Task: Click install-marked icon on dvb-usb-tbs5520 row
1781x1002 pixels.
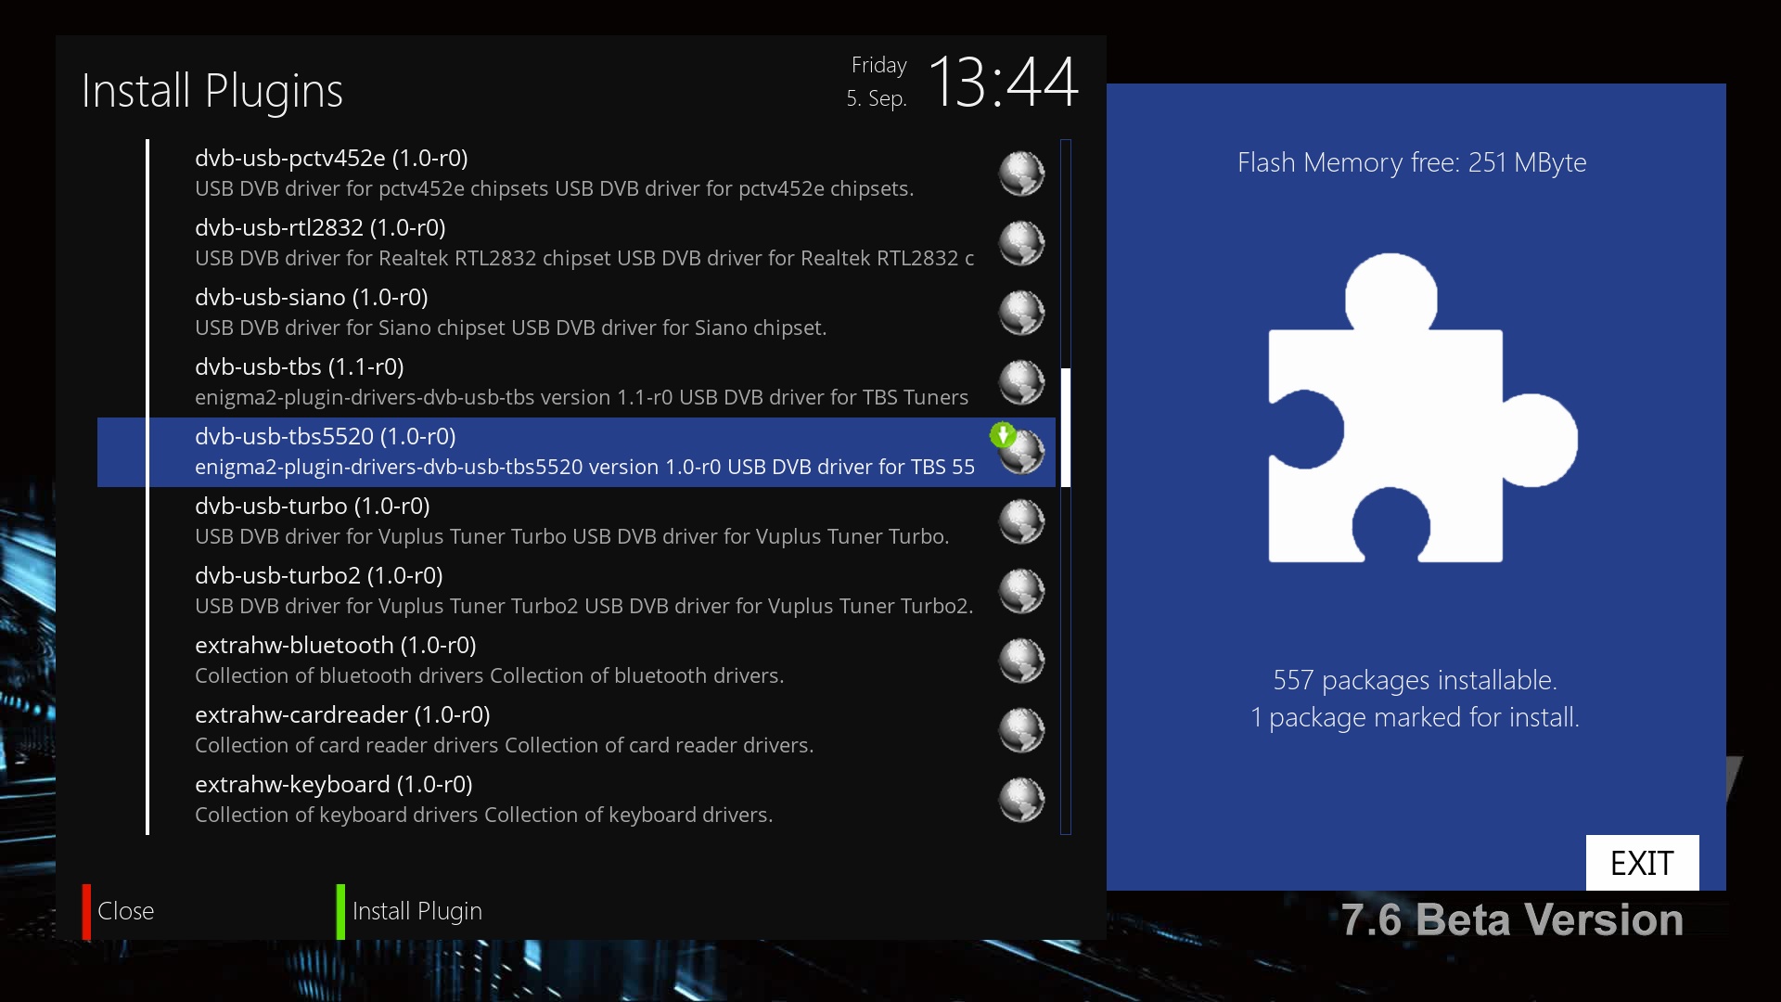Action: click(x=1003, y=435)
